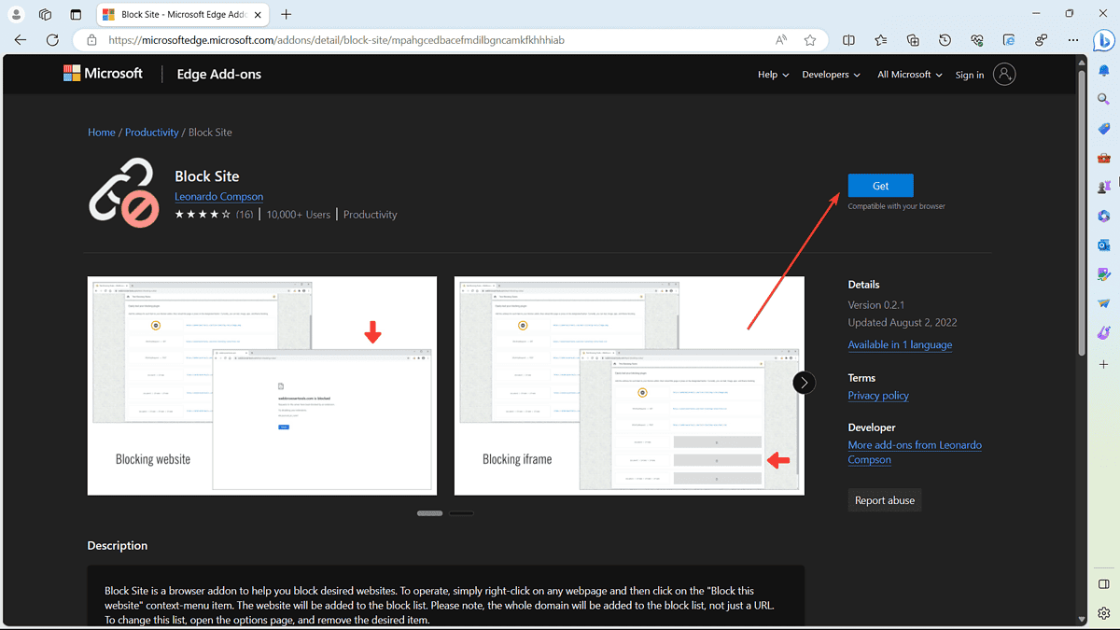
Task: Customize the sidebar with the plus icon
Action: click(1104, 364)
